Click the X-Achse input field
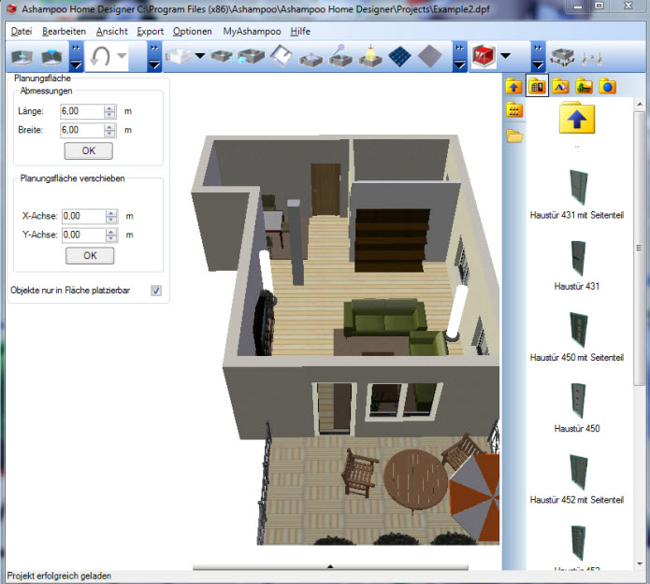 click(x=84, y=216)
